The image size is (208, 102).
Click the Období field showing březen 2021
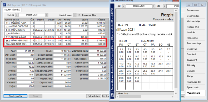tap(32, 15)
